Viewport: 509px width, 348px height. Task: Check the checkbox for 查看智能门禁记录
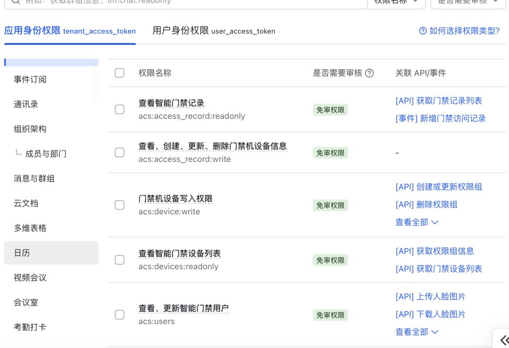(119, 110)
